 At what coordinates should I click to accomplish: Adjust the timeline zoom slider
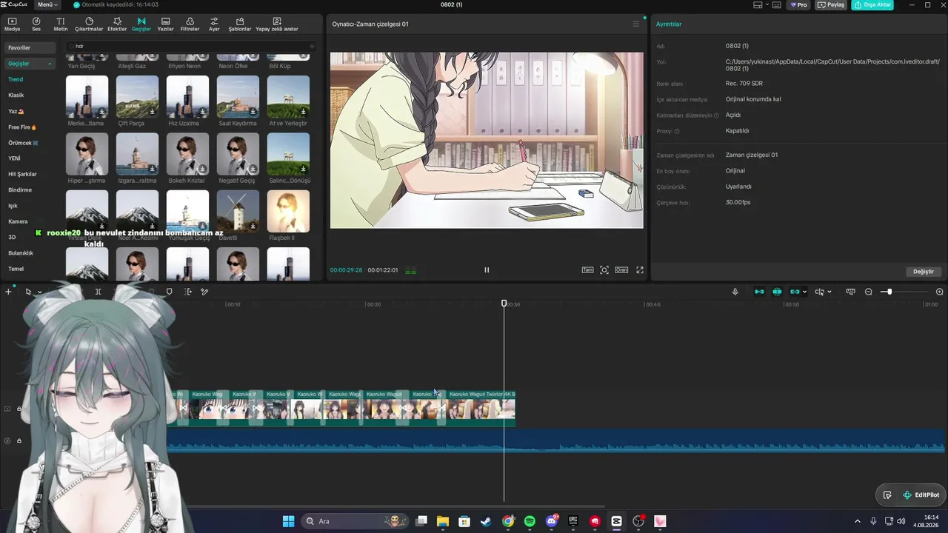pos(889,292)
